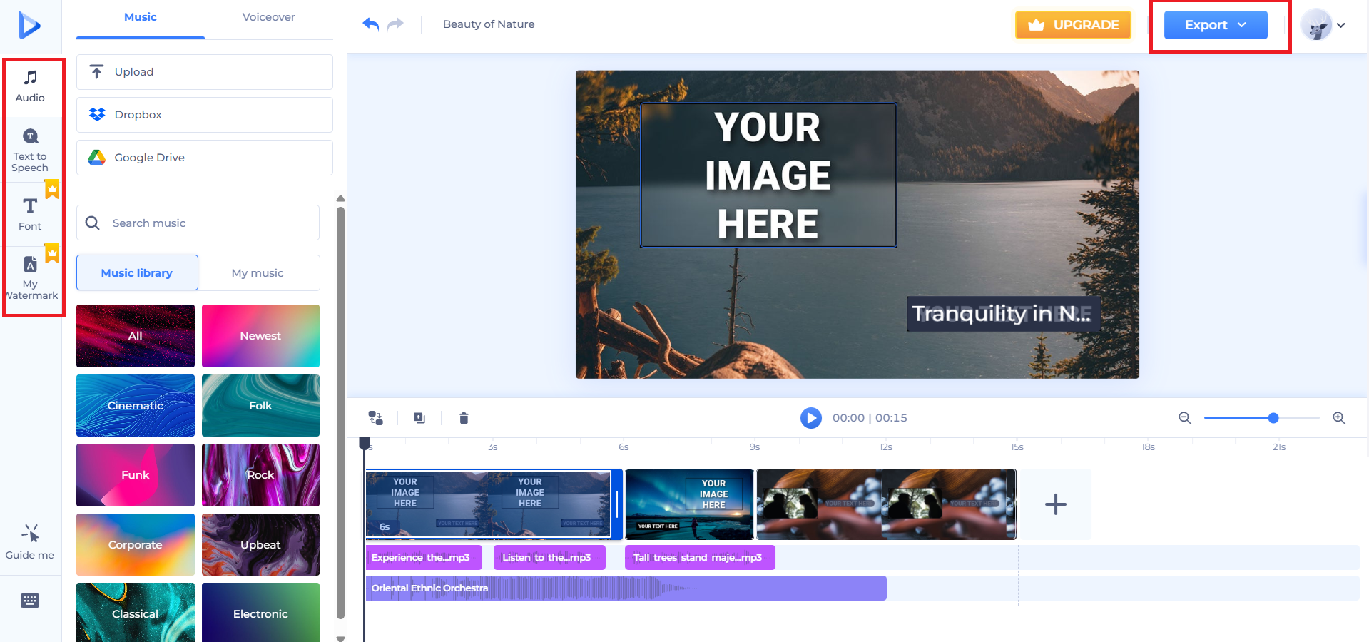Click the timeline playhead marker
The image size is (1369, 642).
(x=365, y=444)
